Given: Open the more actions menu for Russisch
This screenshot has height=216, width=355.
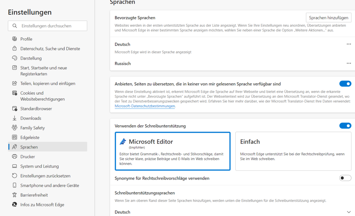Looking at the screenshot, I should [349, 63].
